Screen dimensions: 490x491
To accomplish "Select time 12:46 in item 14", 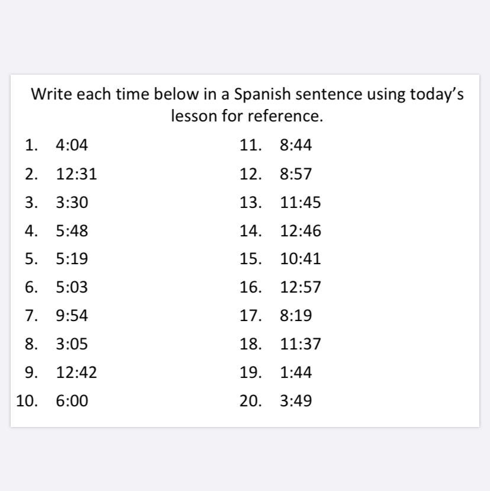I will click(301, 231).
